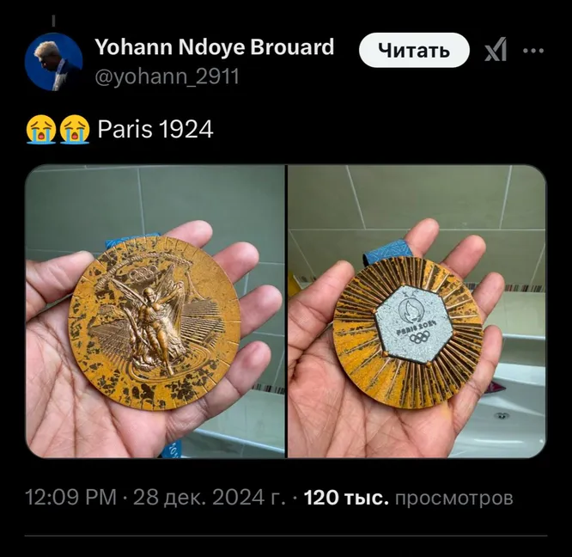The height and width of the screenshot is (557, 572).
Task: Click the 12:09 PM timestamp
Action: (x=70, y=498)
